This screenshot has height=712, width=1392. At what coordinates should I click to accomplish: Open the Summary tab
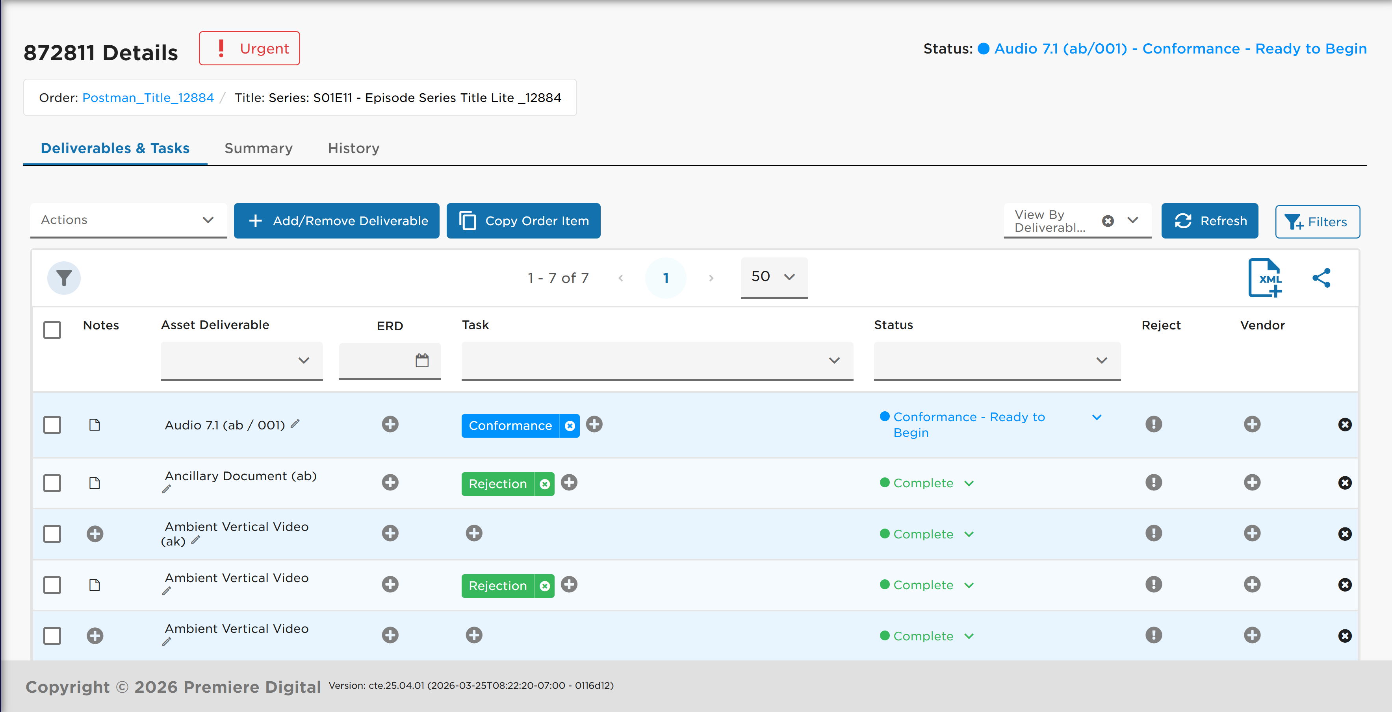(258, 148)
